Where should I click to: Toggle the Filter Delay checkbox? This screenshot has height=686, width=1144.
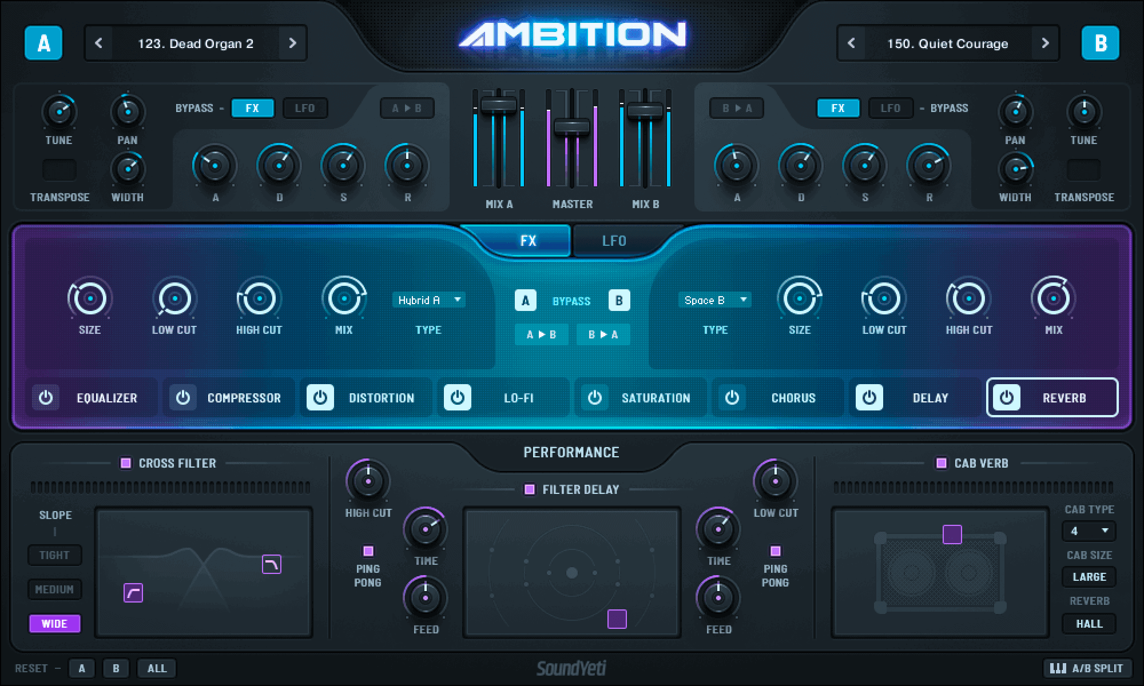click(x=530, y=489)
